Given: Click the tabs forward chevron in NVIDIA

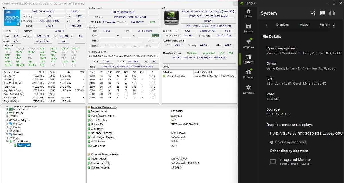Looking at the screenshot, I should (334, 25).
